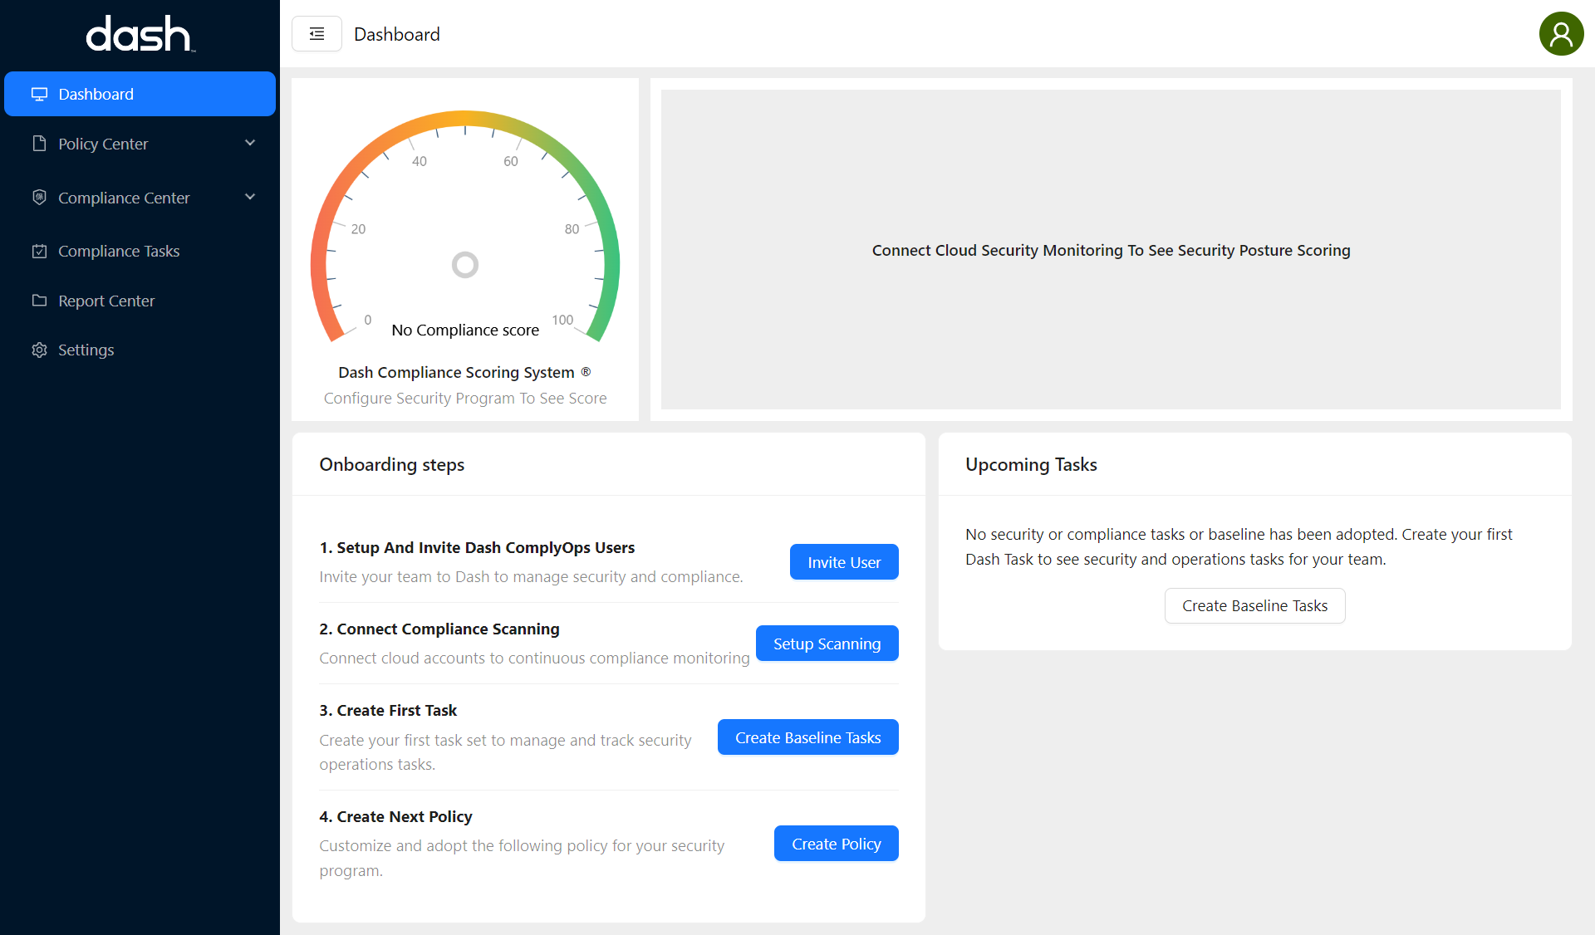
Task: Click the Compliance Tasks calendar-check icon
Action: click(39, 251)
